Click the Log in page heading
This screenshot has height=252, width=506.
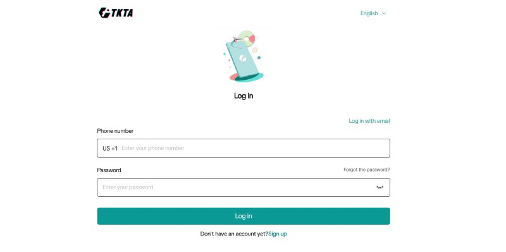coord(244,96)
